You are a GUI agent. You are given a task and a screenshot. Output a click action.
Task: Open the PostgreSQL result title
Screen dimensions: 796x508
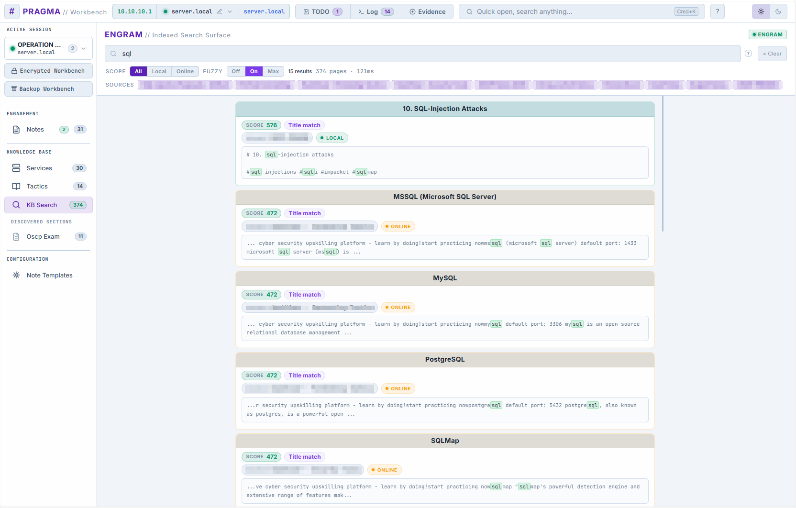(445, 359)
